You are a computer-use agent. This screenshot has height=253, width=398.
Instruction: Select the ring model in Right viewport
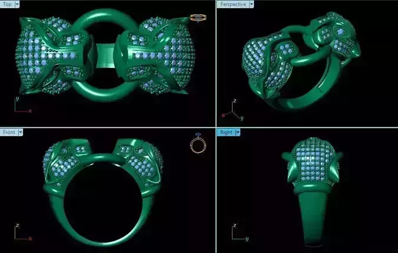313,192
